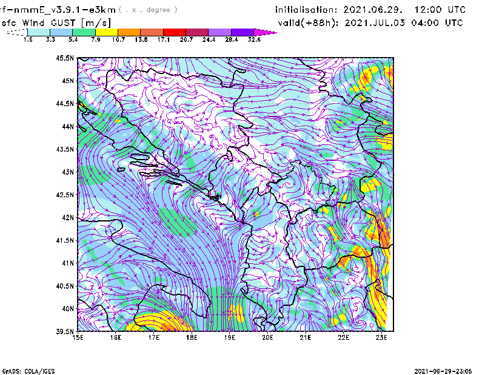The width and height of the screenshot is (485, 375).
Task: Click the 41.5N latitude label
Action: pos(65,240)
